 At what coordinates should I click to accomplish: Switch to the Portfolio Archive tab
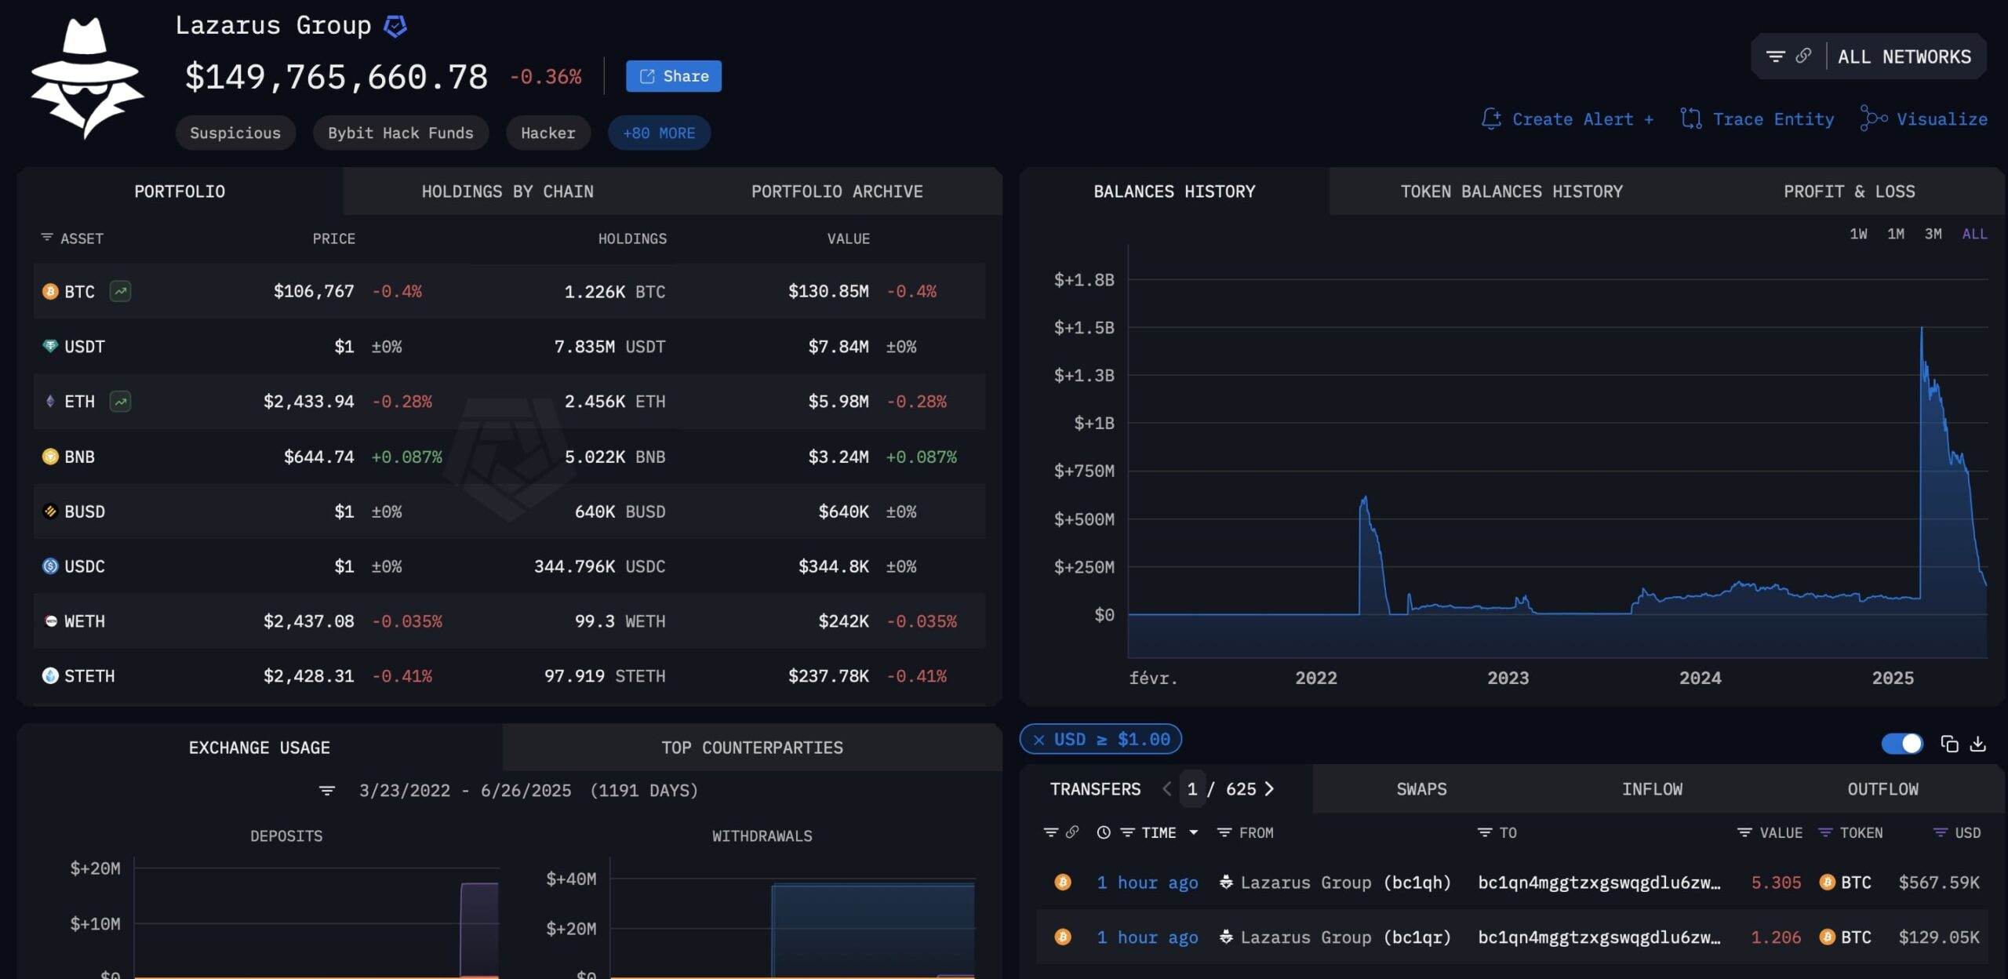click(837, 191)
